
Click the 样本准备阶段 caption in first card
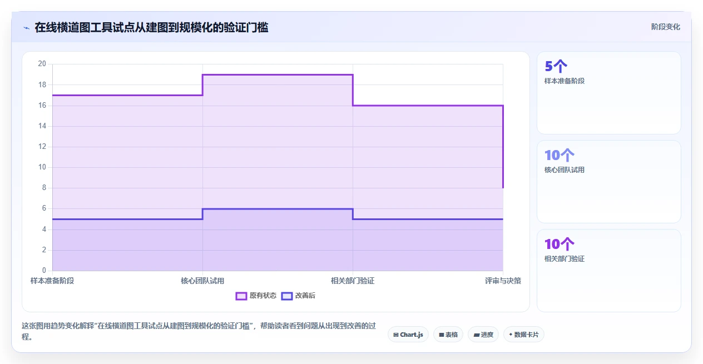click(565, 81)
